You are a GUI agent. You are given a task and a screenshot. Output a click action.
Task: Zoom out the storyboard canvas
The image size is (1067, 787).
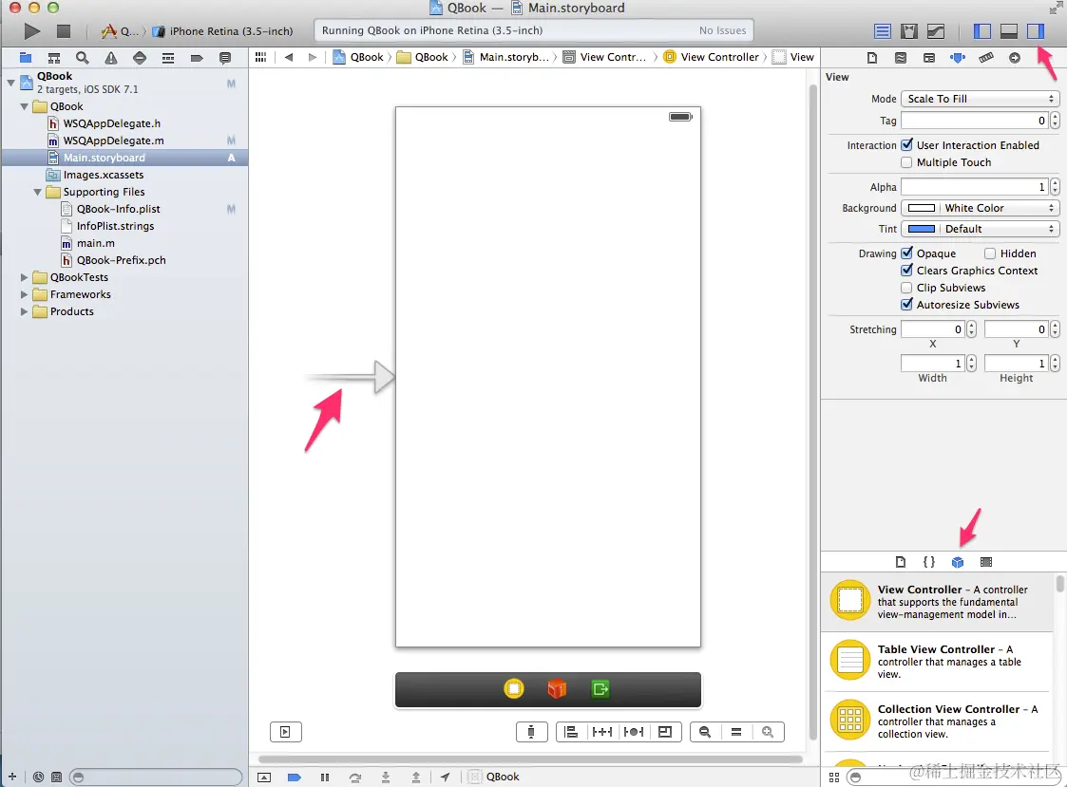705,732
